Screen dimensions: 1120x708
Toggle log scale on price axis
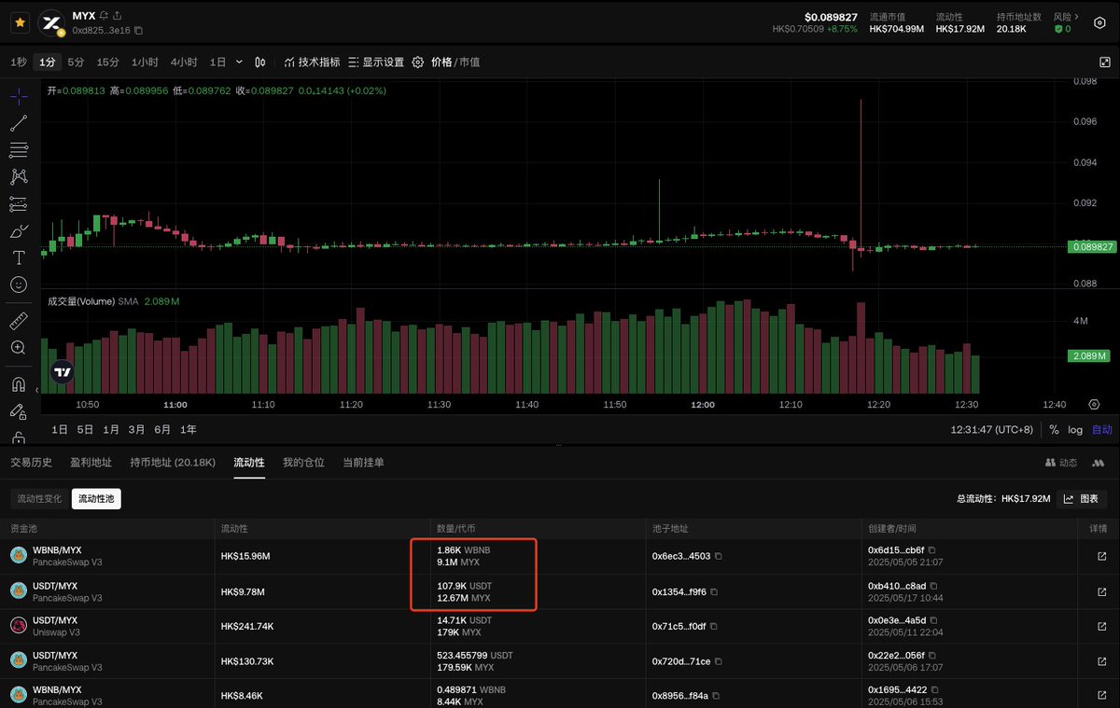[x=1075, y=430]
